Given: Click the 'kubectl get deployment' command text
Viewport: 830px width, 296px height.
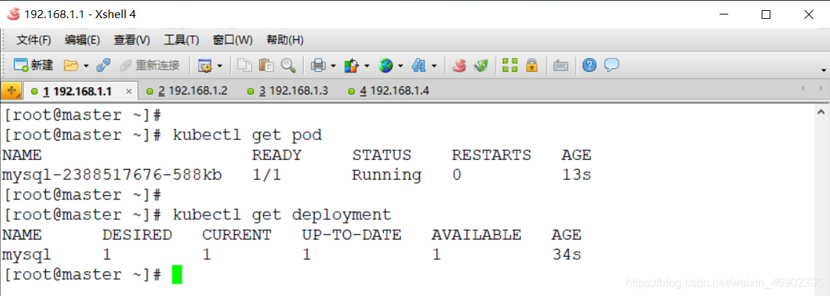Looking at the screenshot, I should pos(282,215).
